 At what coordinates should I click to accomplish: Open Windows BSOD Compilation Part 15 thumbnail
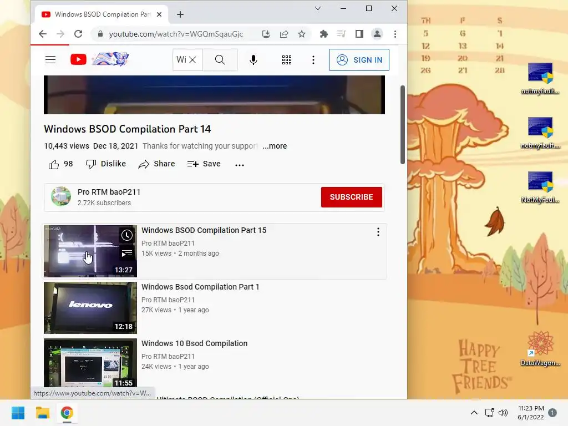[x=90, y=251]
